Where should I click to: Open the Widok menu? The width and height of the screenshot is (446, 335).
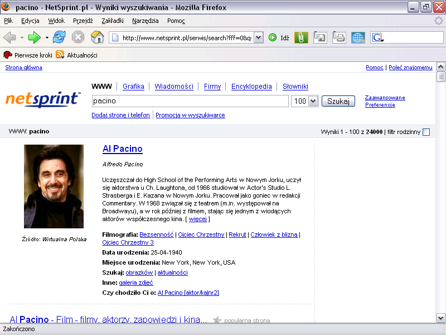pos(56,21)
